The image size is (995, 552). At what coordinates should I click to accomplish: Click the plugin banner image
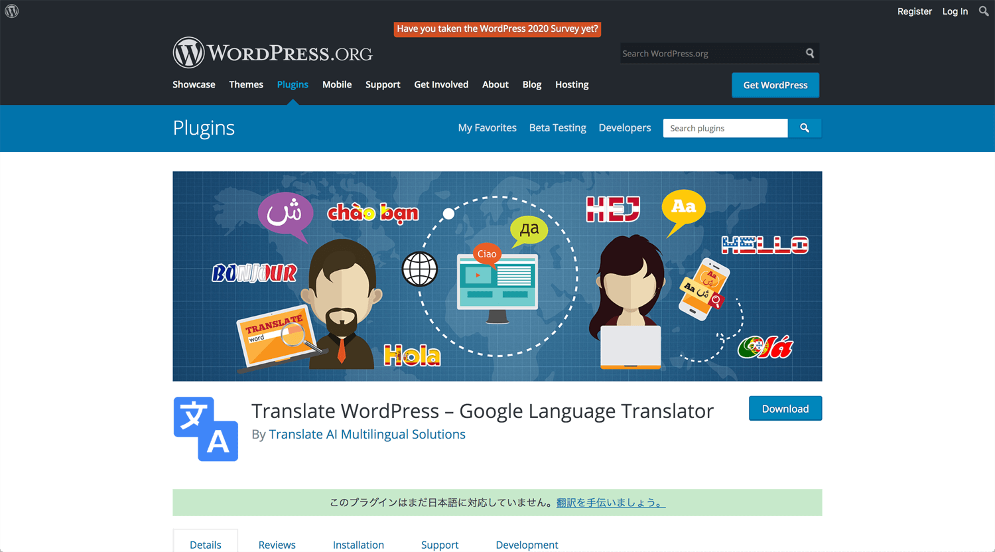(x=497, y=276)
